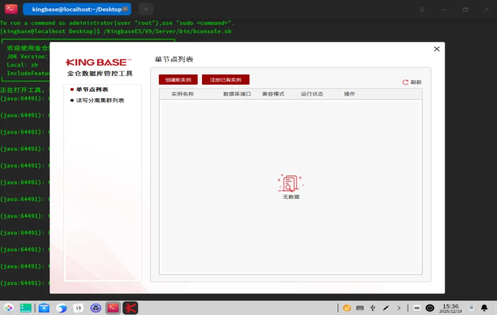
Task: Open the power button in the taskbar
Action: click(430, 308)
